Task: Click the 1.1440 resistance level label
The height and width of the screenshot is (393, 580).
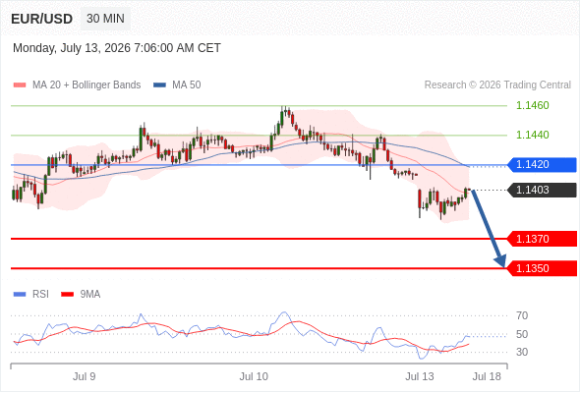Action: tap(532, 135)
